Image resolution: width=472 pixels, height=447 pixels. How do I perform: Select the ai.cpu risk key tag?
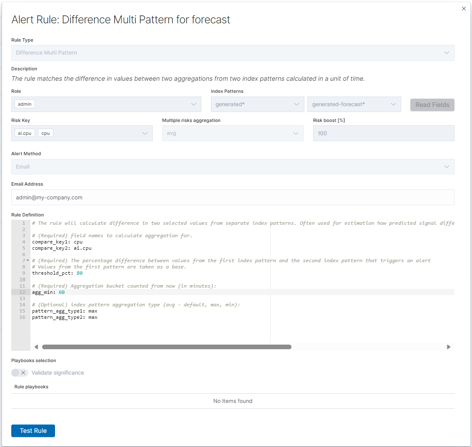[25, 133]
